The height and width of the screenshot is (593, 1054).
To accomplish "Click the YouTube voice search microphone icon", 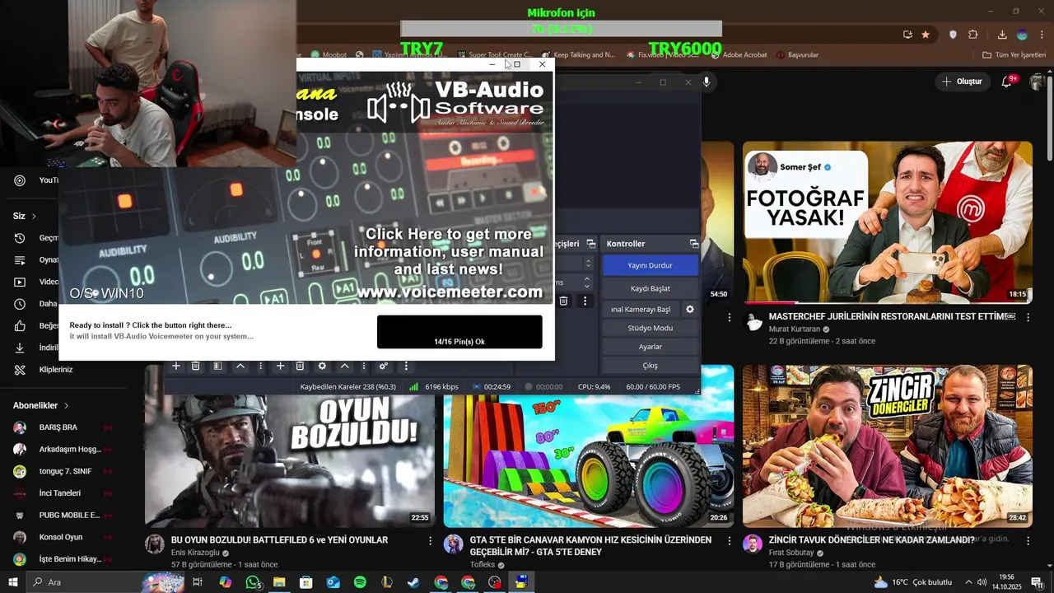I will coord(707,82).
